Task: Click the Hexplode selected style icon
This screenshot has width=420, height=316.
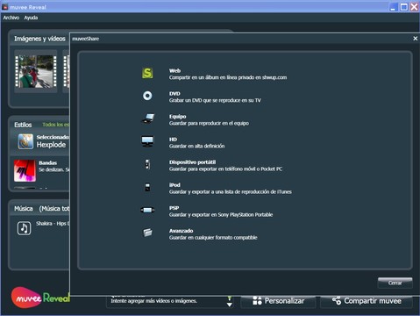Action: pos(25,141)
